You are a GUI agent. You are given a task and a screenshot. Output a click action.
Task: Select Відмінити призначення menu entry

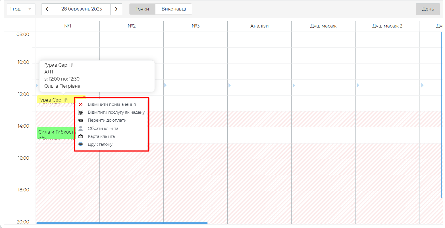(x=112, y=104)
